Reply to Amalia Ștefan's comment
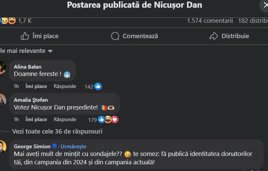 [65, 119]
